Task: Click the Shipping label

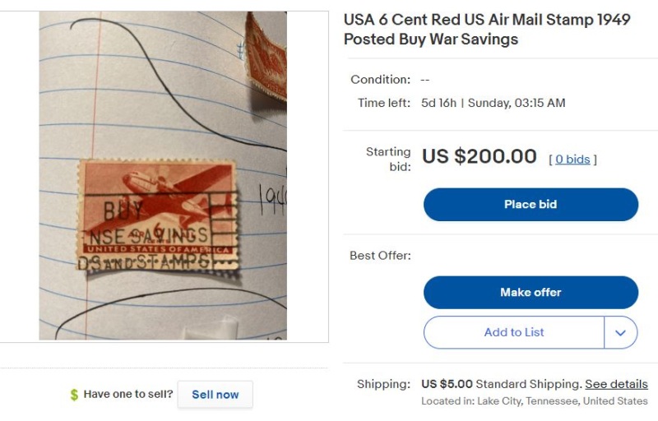Action: (x=383, y=384)
